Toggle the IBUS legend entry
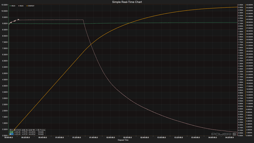Screen dimensions: 254x143 point(21,6)
